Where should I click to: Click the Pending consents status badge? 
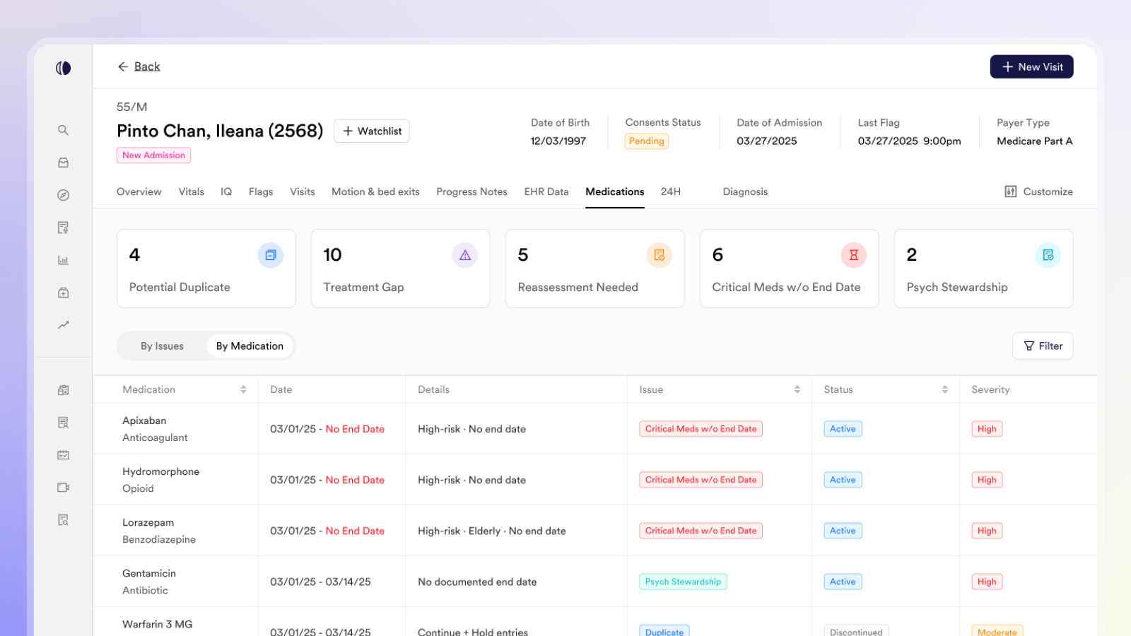(x=647, y=141)
